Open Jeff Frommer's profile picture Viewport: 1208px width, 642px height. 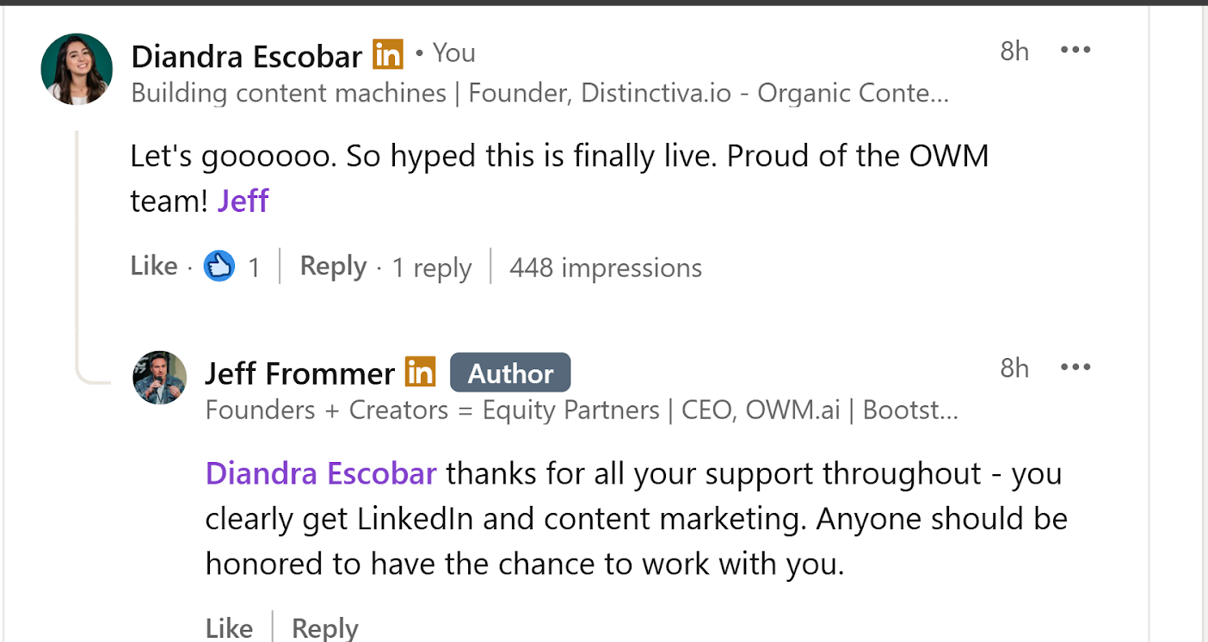[160, 378]
